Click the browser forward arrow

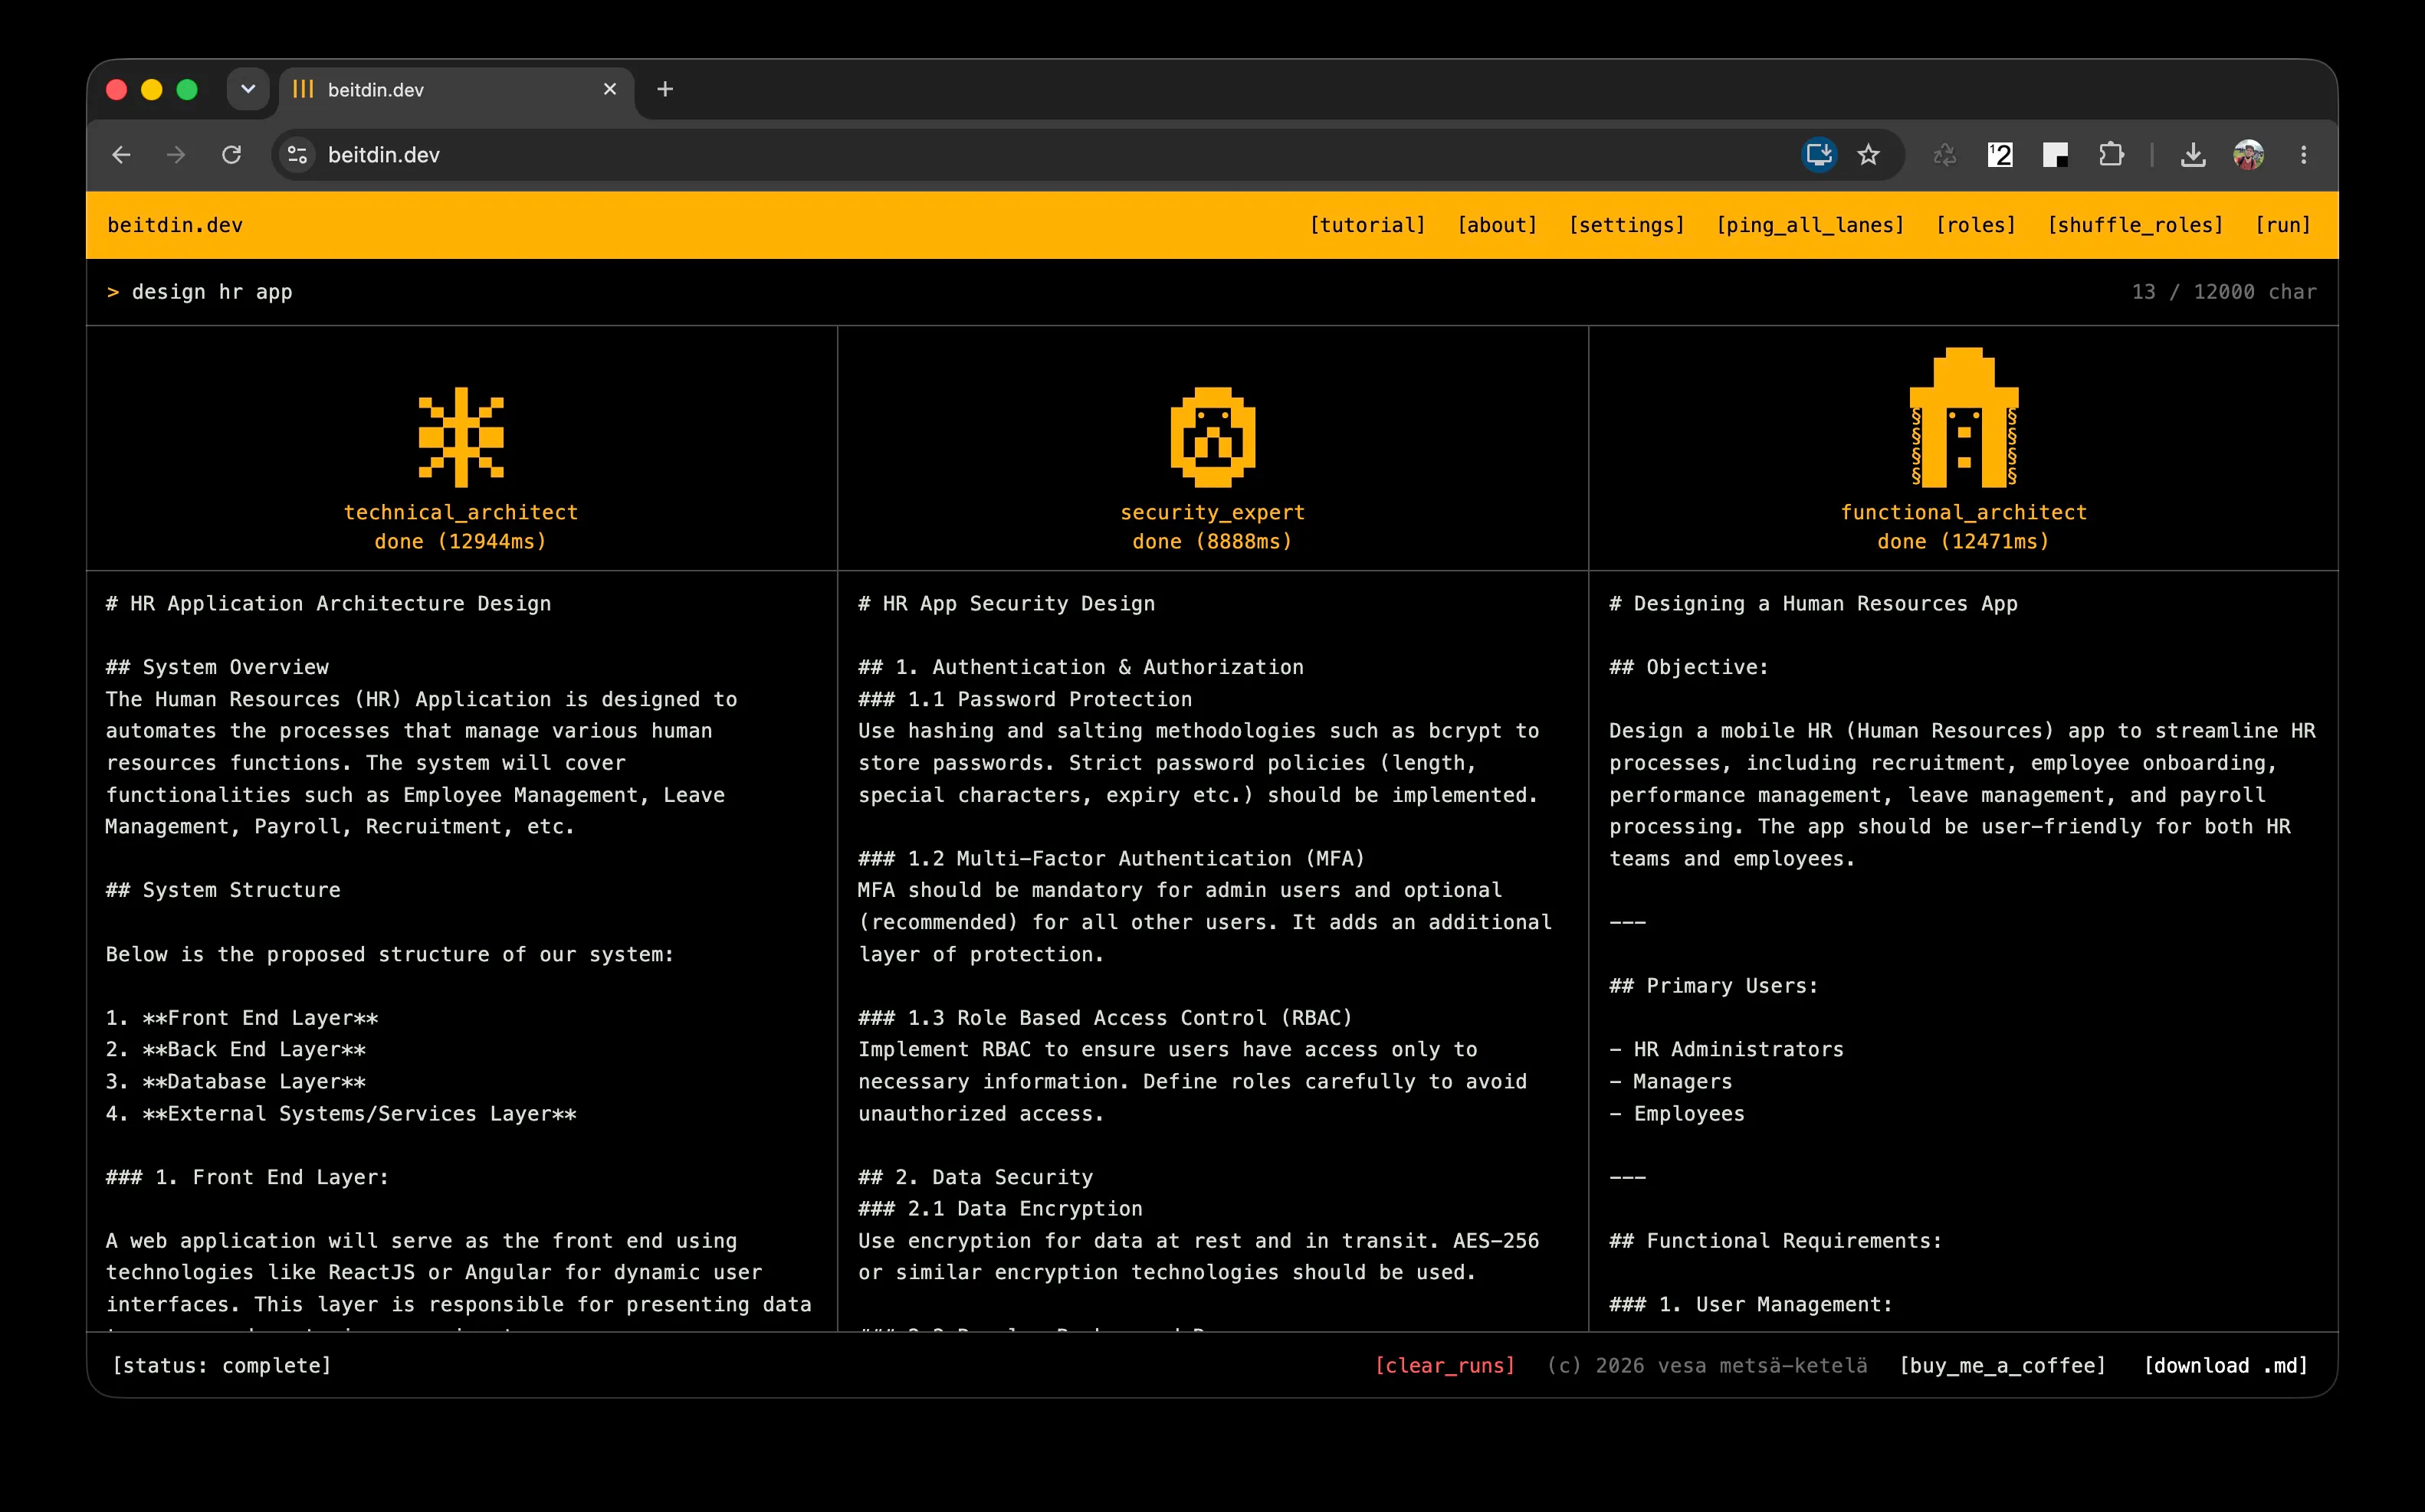pos(176,155)
